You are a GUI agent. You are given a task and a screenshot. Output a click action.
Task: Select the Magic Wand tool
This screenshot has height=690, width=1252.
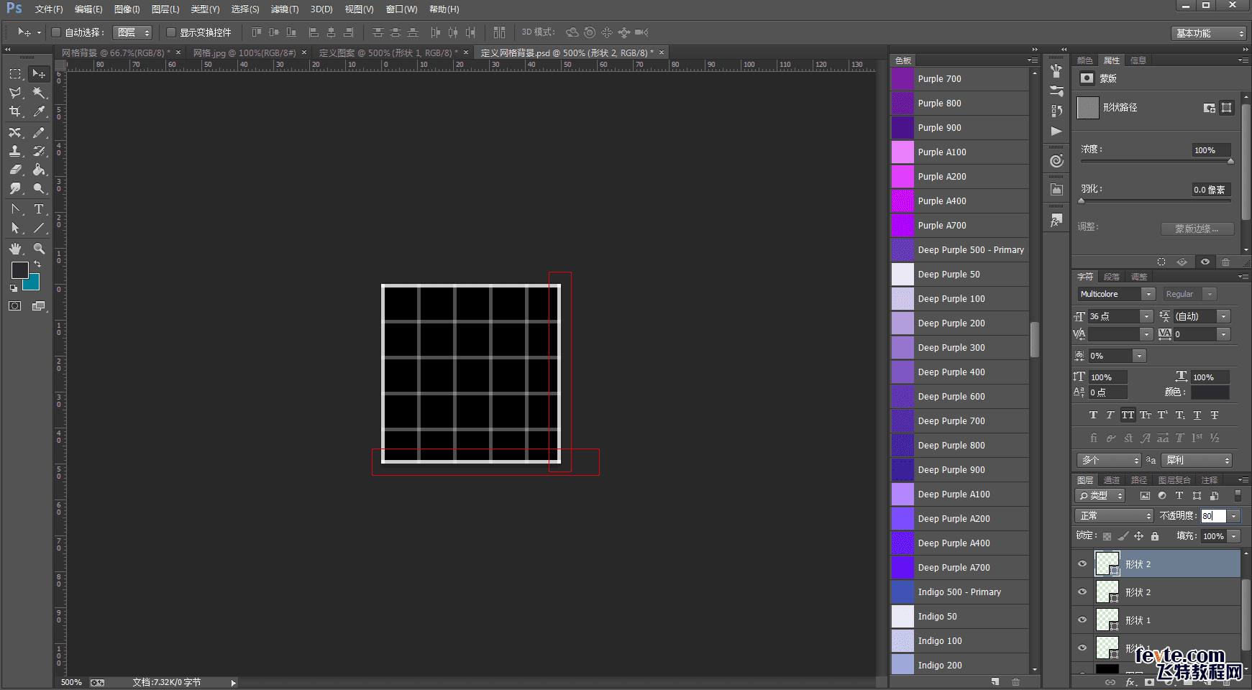(x=39, y=93)
